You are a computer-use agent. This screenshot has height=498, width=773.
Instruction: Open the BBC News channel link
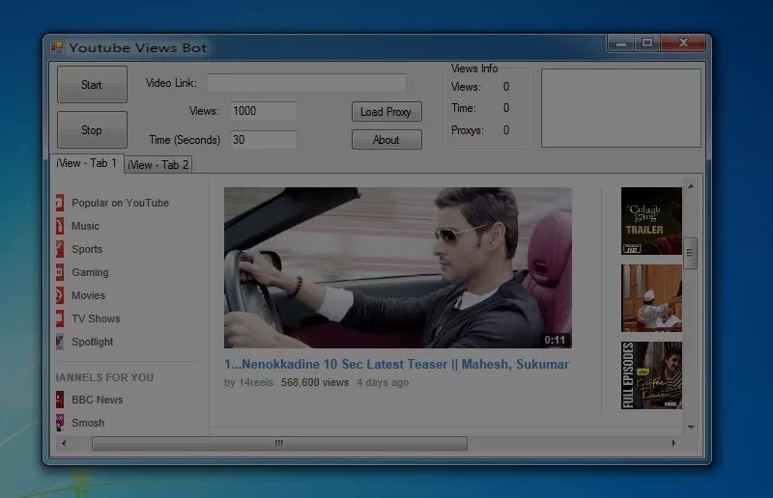tap(98, 400)
